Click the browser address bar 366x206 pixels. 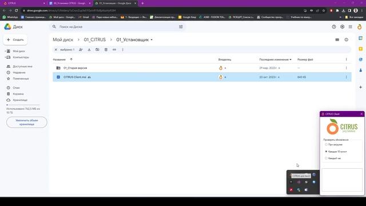161,10
